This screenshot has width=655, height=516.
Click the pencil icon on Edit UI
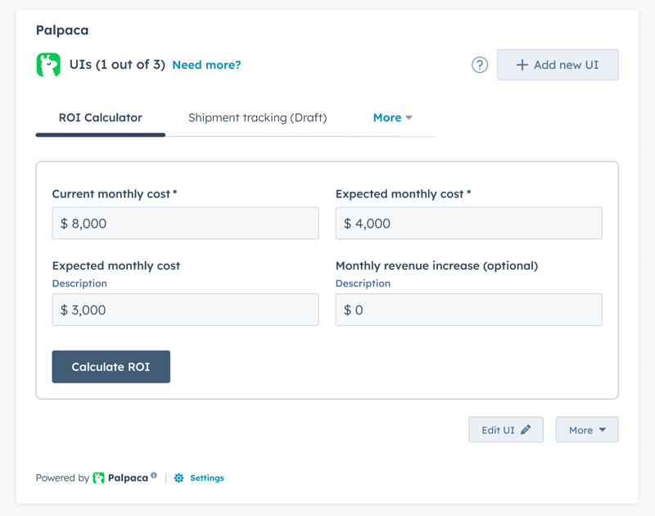(526, 430)
